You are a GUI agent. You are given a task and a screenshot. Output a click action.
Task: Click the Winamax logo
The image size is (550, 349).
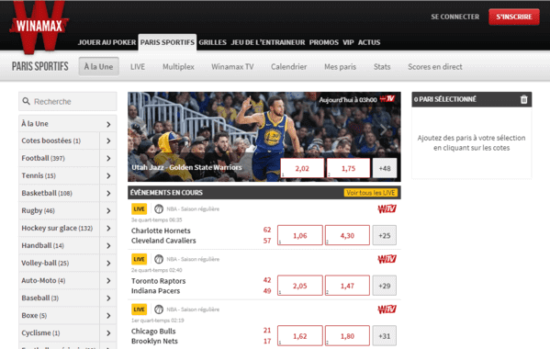point(39,27)
